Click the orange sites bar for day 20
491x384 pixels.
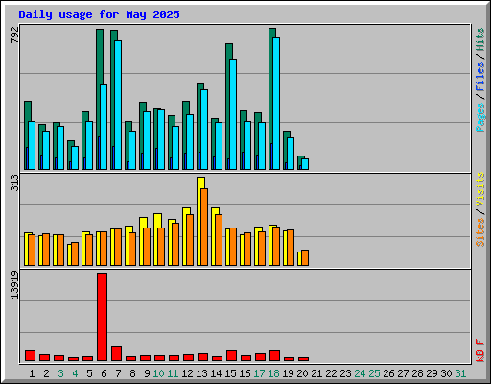(305, 258)
